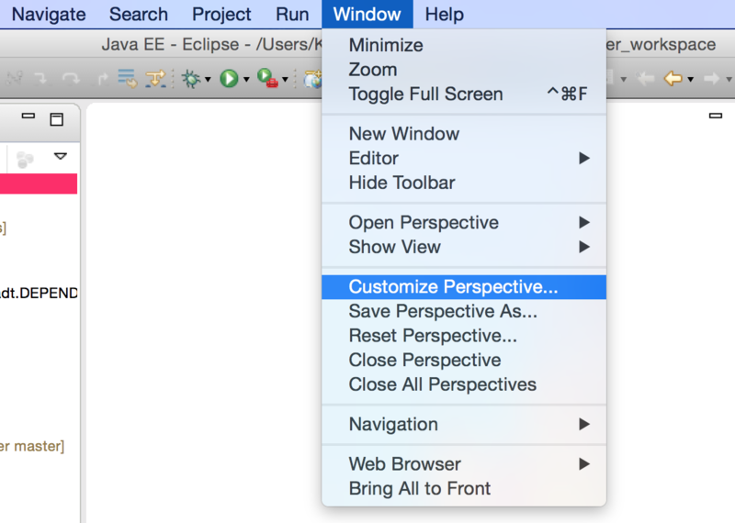735x523 pixels.
Task: Click the Drop to Frame icon
Action: click(x=127, y=80)
